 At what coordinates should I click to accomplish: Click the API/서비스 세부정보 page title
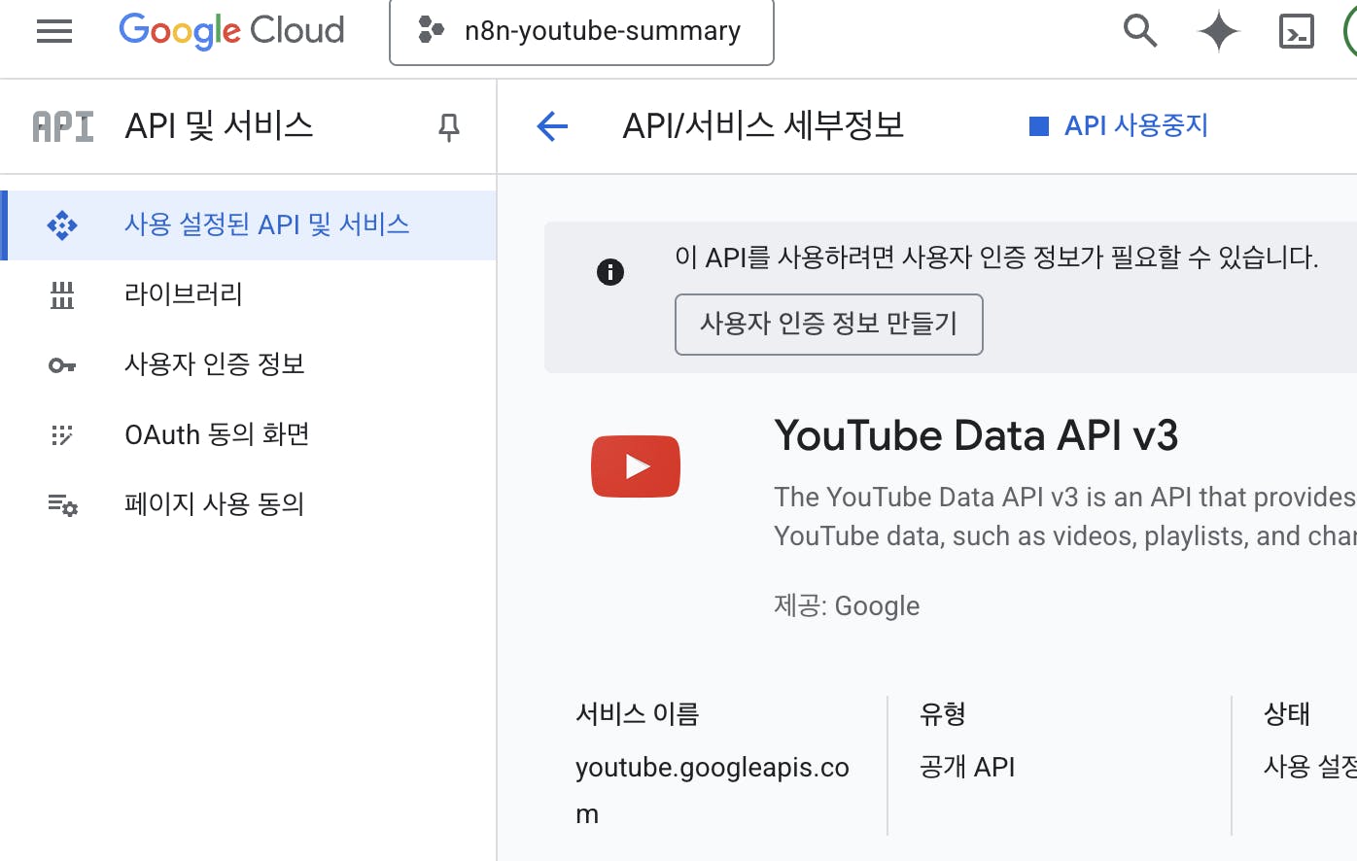point(764,126)
